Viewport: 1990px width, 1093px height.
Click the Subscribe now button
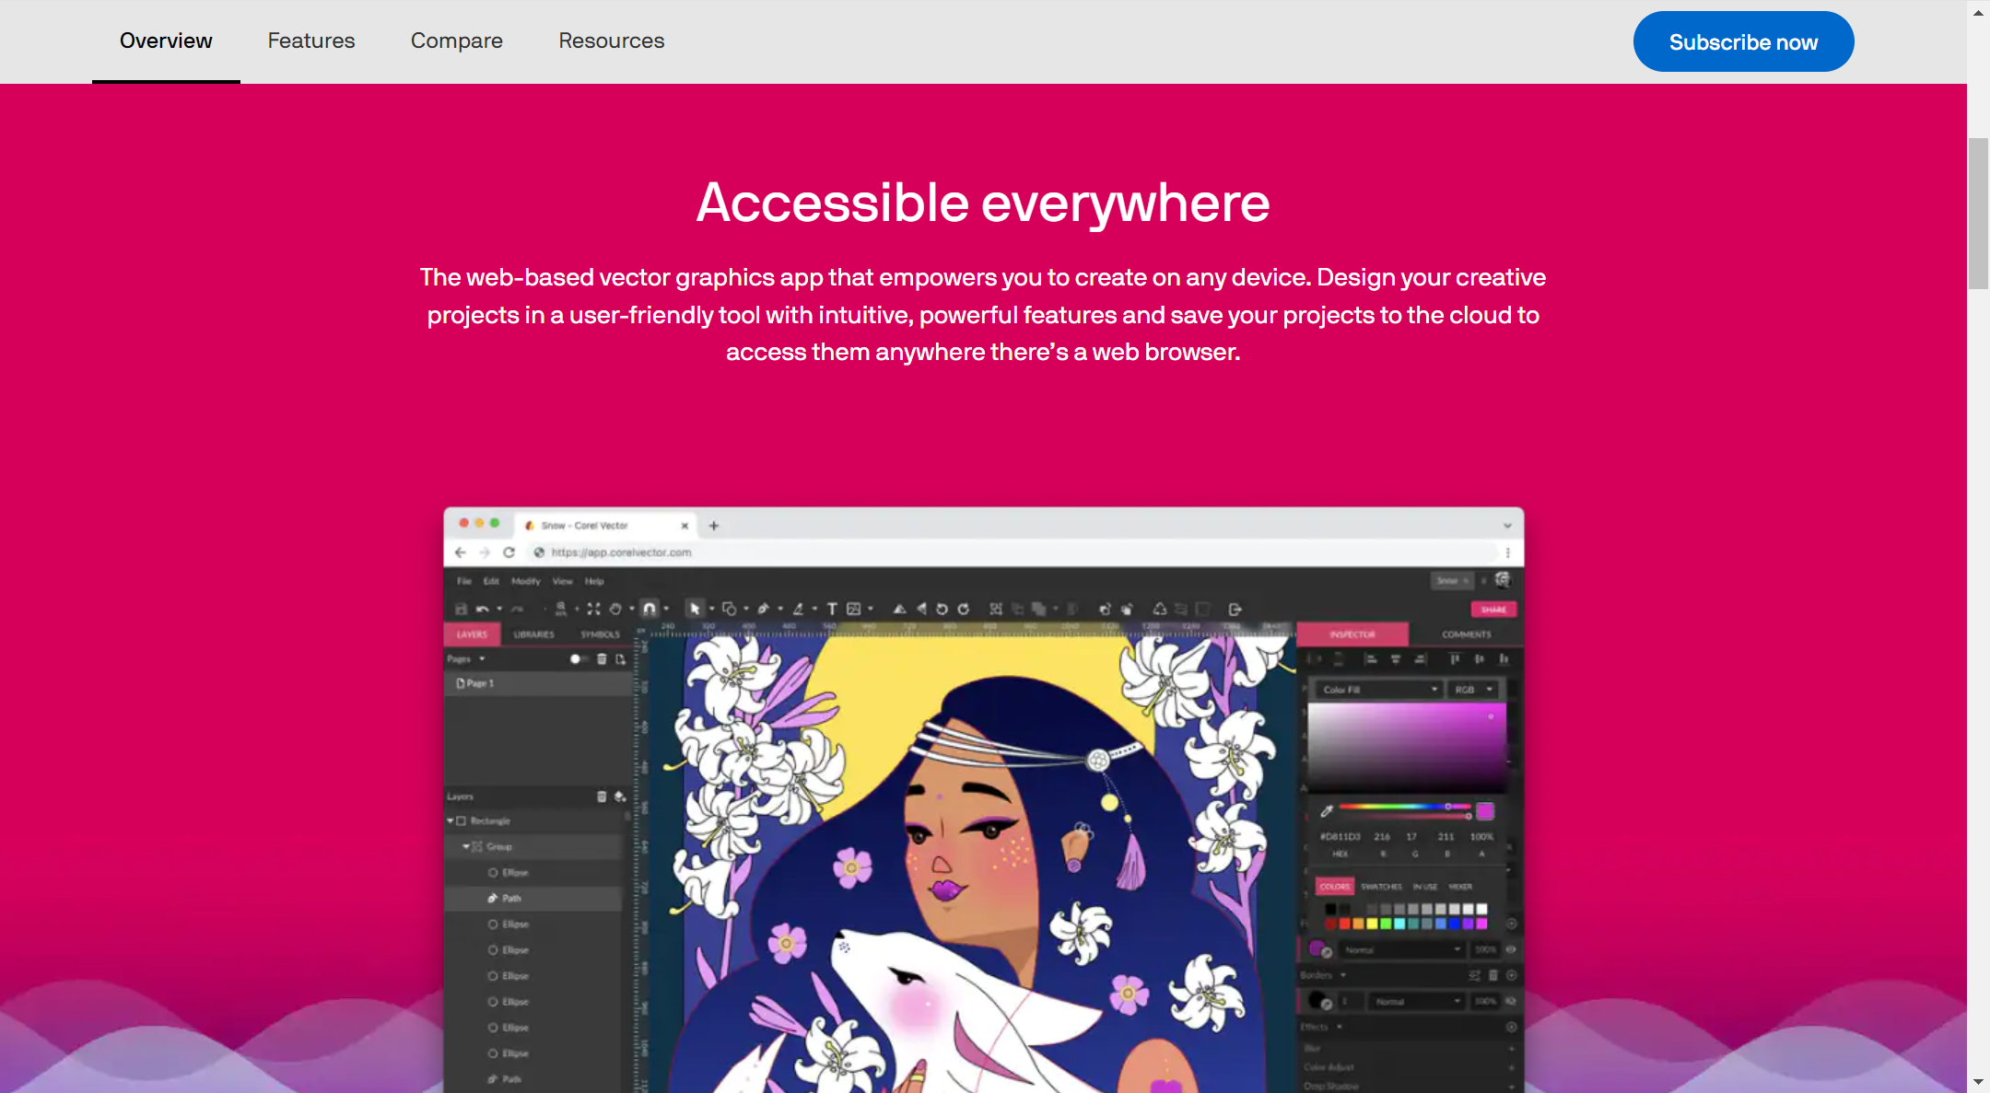(x=1743, y=41)
